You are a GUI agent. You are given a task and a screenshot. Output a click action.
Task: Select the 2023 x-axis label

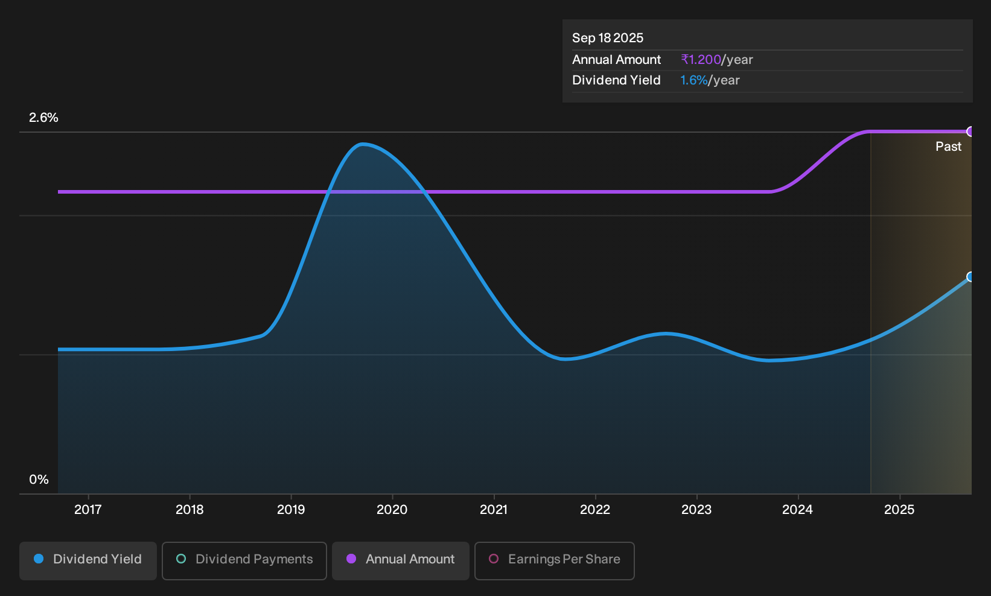pos(696,510)
